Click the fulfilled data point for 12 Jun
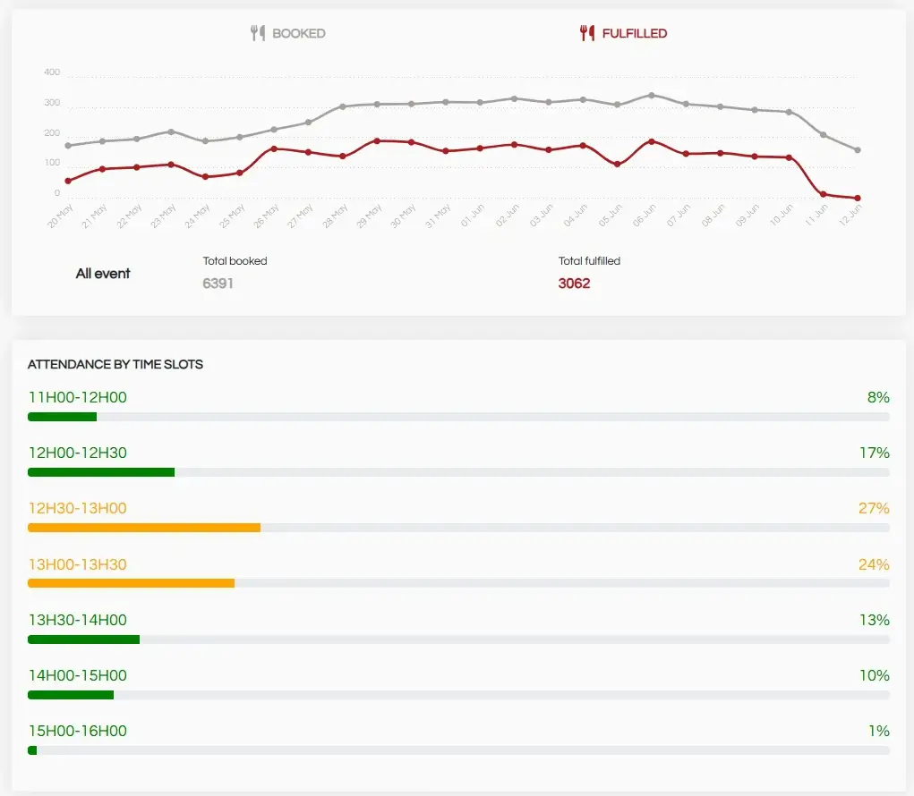The image size is (914, 796). [x=858, y=198]
